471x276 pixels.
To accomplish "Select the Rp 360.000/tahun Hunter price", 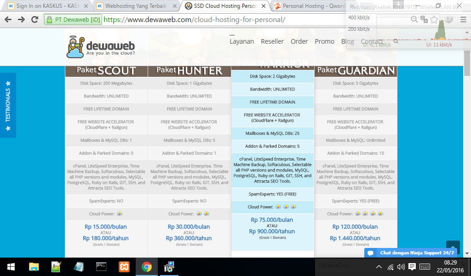I will 189,238.
